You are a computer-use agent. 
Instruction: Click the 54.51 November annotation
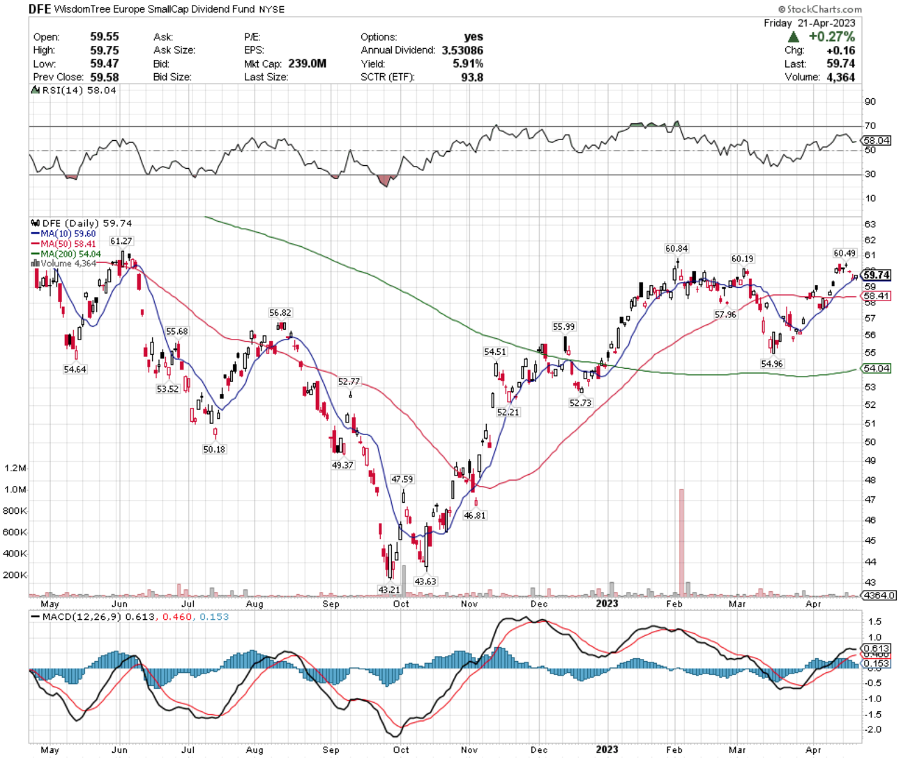click(x=495, y=352)
